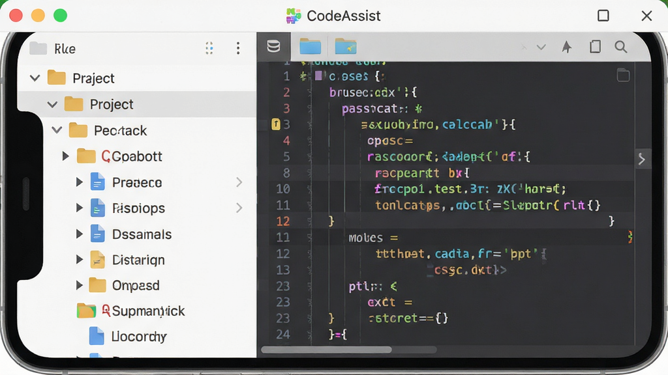
Task: Expand the "Risoiops" item triangle
Action: (79, 208)
